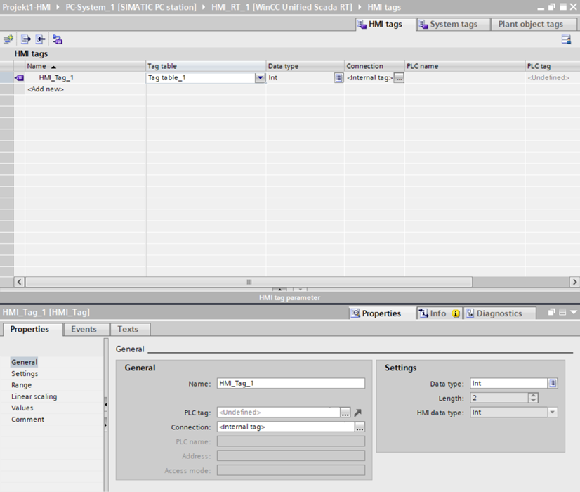580x492 pixels.
Task: Click the first icon in the HMI tags toolbar
Action: [x=8, y=40]
